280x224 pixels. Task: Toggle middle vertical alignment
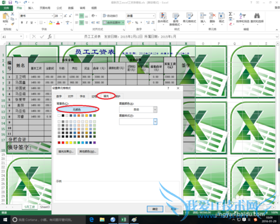click(x=82, y=16)
